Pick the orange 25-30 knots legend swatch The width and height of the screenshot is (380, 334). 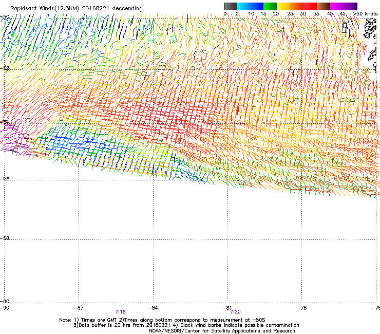(x=297, y=6)
